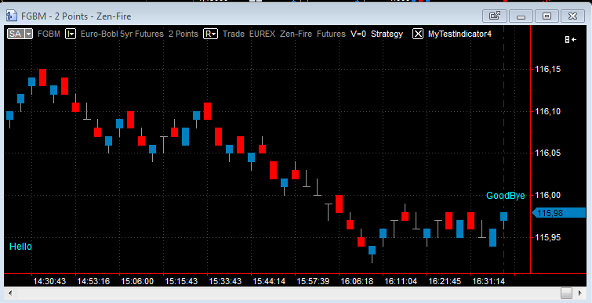Viewport: 592px width, 303px height.
Task: Click the horizontal scrollbar left arrow
Action: click(x=10, y=293)
